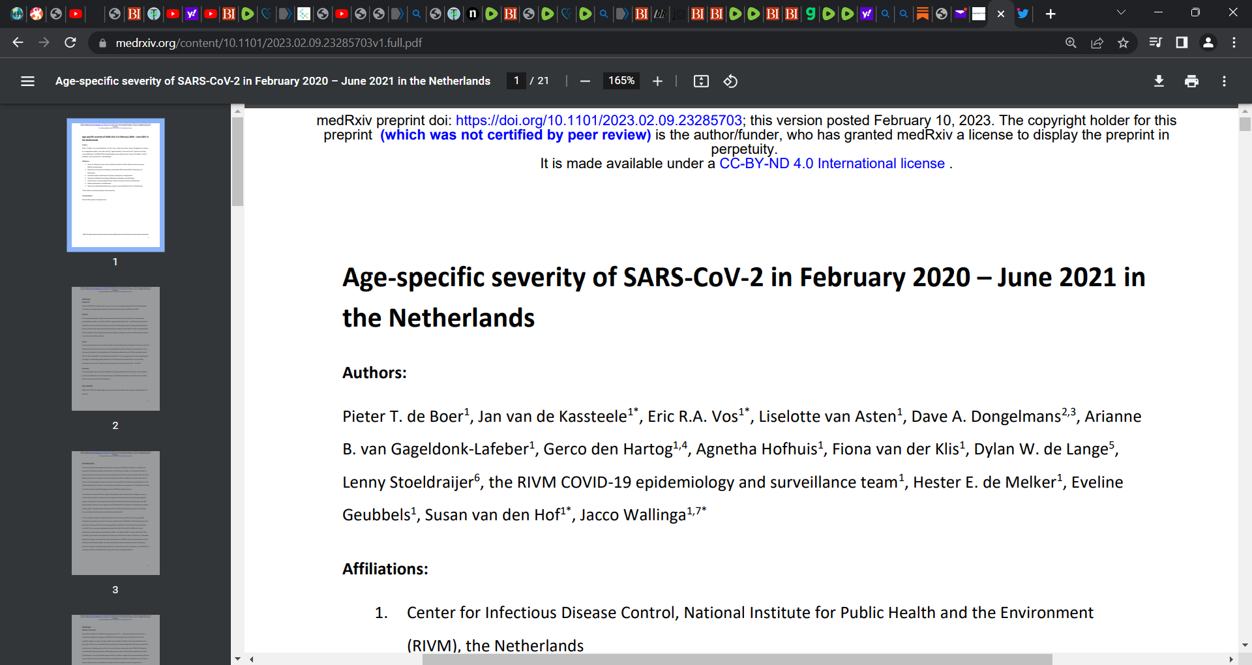Open a new browser tab
The width and height of the screenshot is (1252, 665).
point(1051,14)
